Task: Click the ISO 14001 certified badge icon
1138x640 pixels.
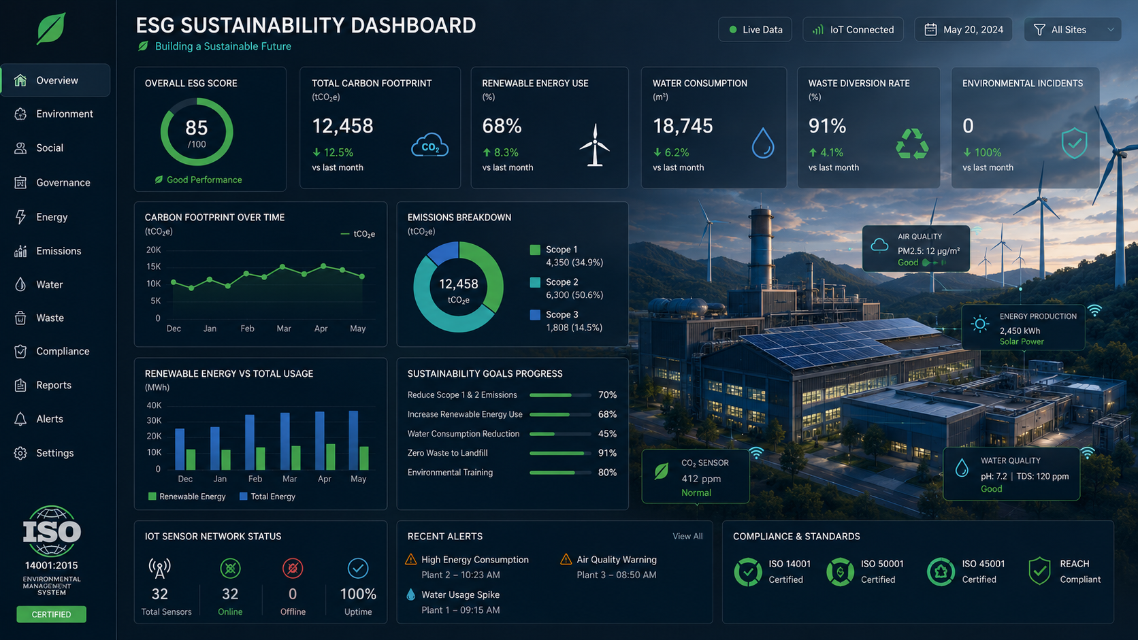Action: 748,572
